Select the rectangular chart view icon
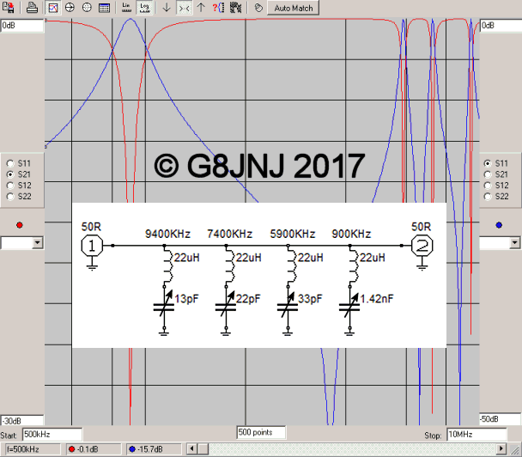The height and width of the screenshot is (457, 522). point(52,8)
